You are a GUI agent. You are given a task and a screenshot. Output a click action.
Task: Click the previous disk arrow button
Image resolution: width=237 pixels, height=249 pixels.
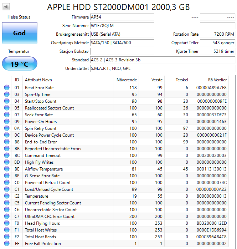(x=6, y=7)
